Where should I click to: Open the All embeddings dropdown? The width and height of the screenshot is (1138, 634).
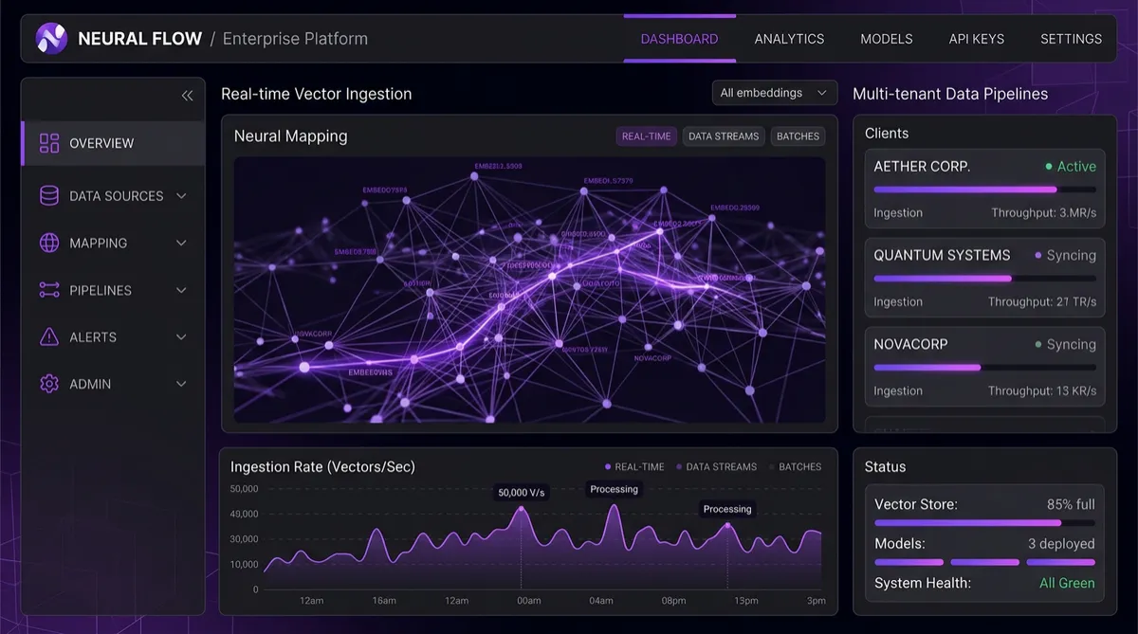coord(775,93)
